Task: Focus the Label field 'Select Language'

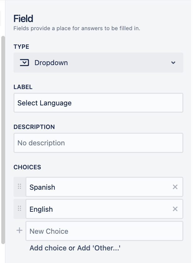Action: pyautogui.click(x=98, y=103)
